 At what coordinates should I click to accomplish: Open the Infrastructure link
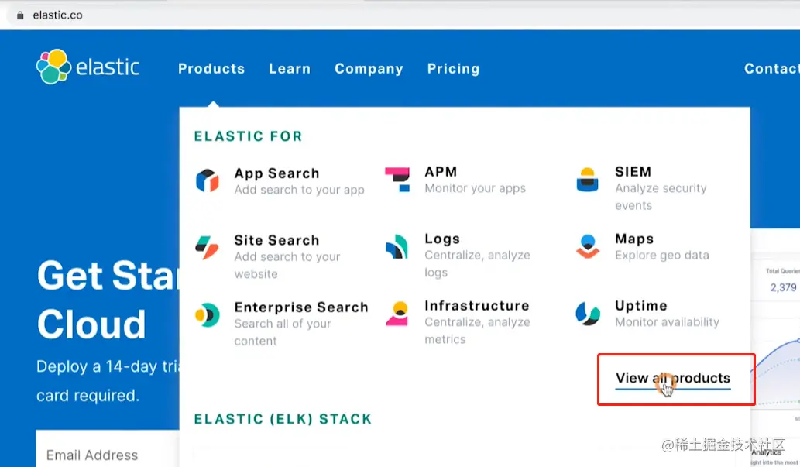tap(477, 306)
